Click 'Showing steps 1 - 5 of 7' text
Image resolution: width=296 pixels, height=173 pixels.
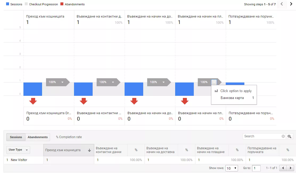(x=260, y=4)
